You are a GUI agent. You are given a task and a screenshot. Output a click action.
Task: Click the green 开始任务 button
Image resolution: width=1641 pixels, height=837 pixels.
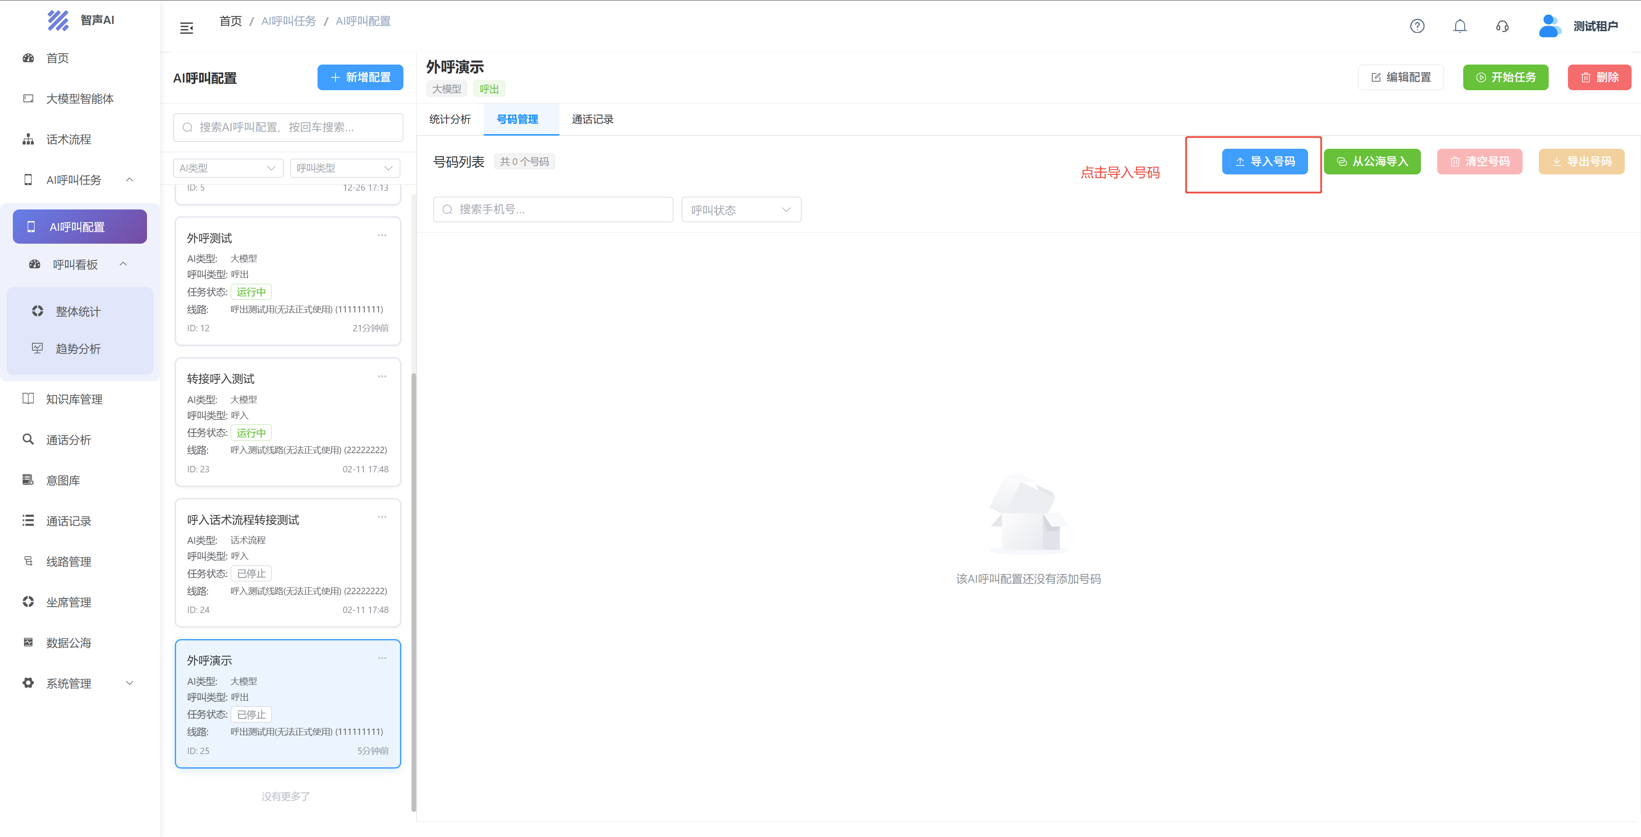tap(1505, 77)
